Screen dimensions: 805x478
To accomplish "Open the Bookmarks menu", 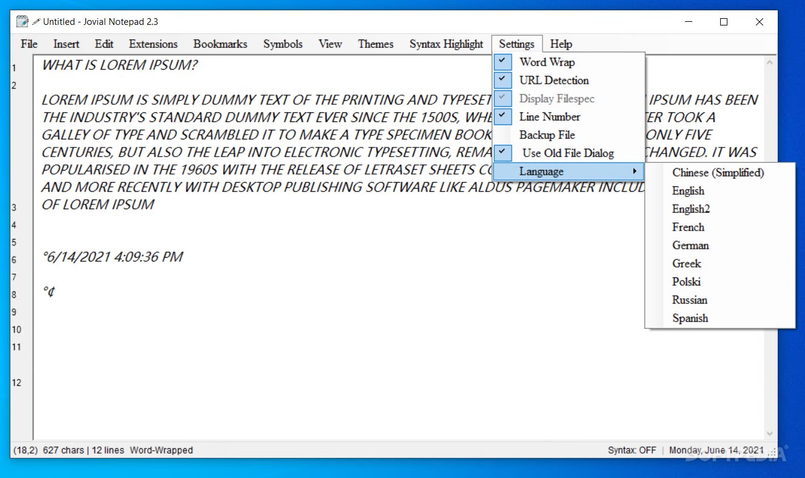I will click(220, 44).
